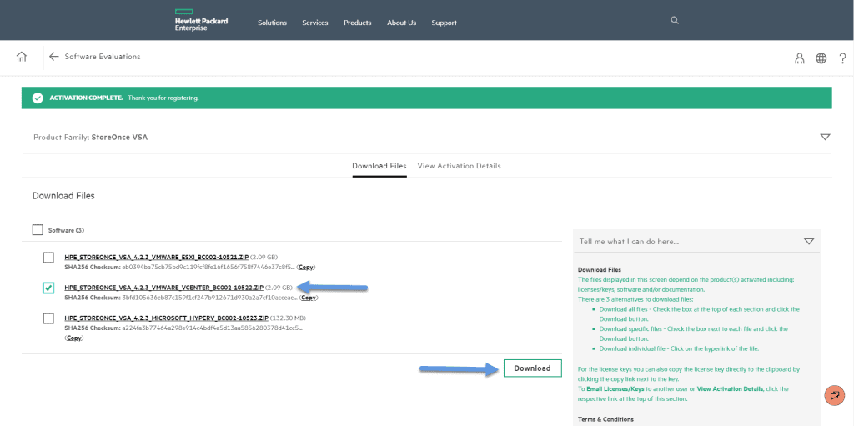The width and height of the screenshot is (854, 426).
Task: Click the back arrow beside Software Evaluations
Action: [x=53, y=57]
